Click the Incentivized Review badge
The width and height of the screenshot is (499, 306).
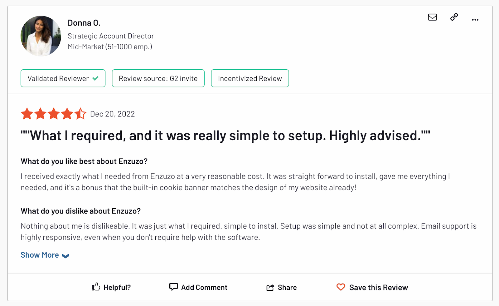pos(250,78)
